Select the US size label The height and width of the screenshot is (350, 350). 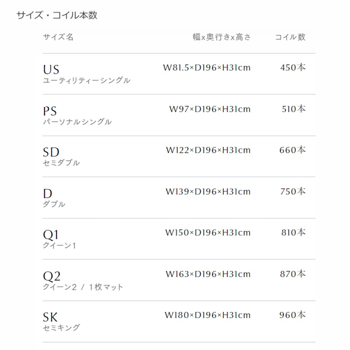click(51, 69)
